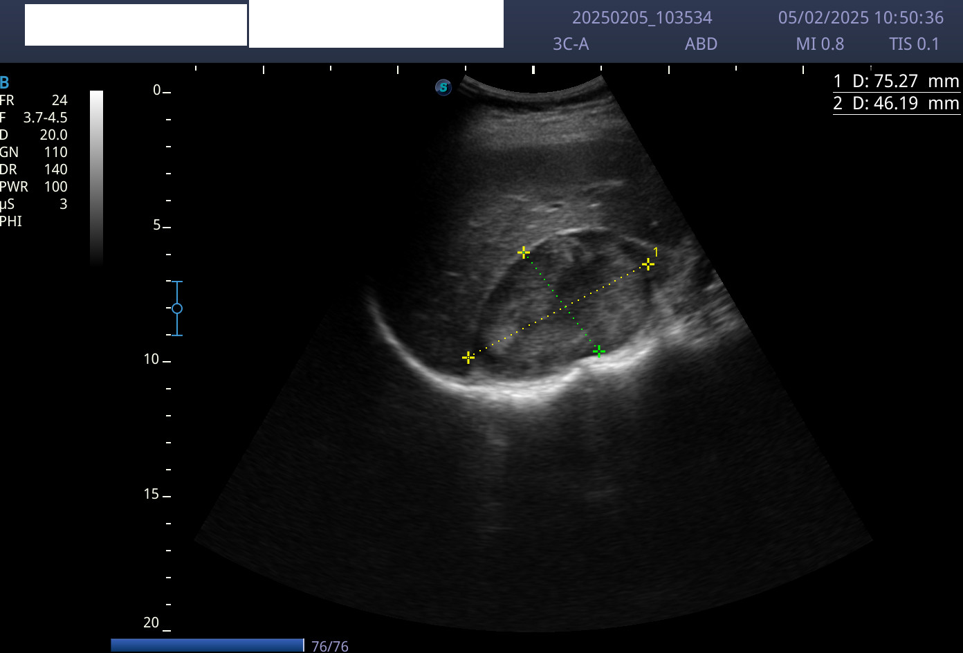Click the exam ID 20250205_103534
The height and width of the screenshot is (653, 963).
[x=642, y=18]
